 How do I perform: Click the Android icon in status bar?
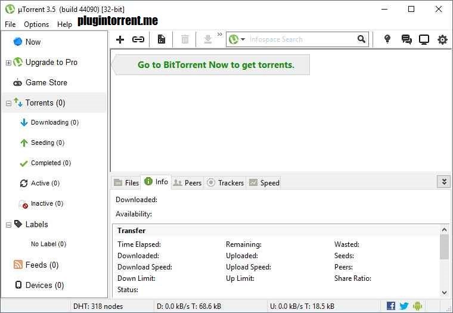417,306
